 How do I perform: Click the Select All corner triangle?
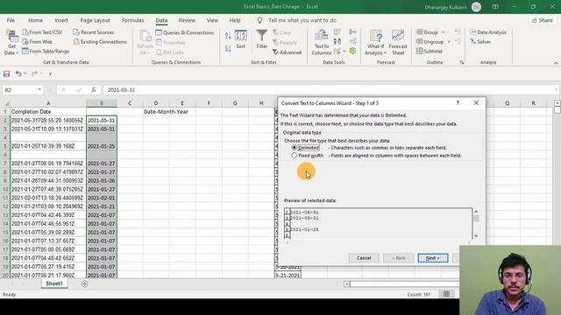[x=6, y=103]
